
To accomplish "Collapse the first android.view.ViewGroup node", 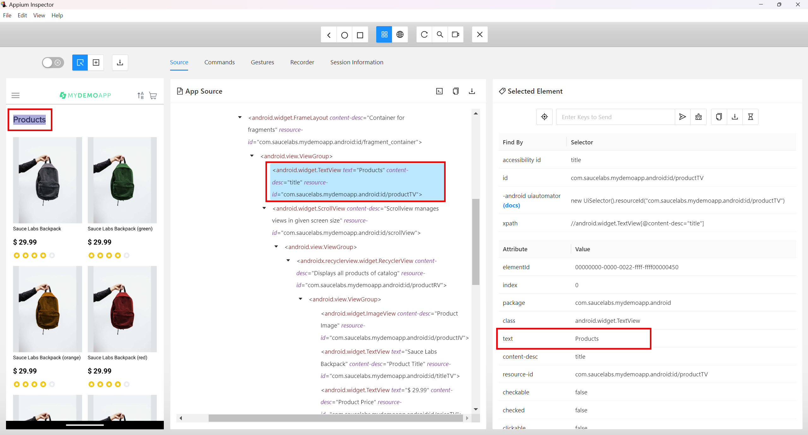I will point(252,156).
